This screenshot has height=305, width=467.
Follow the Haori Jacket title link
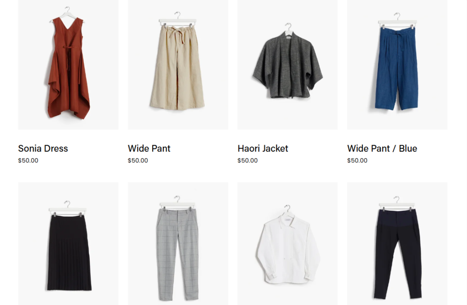point(263,148)
